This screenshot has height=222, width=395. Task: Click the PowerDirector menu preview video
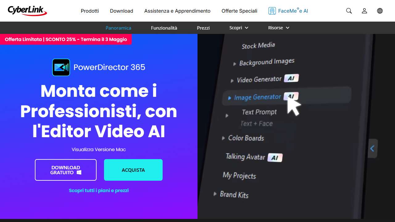[x=296, y=126]
